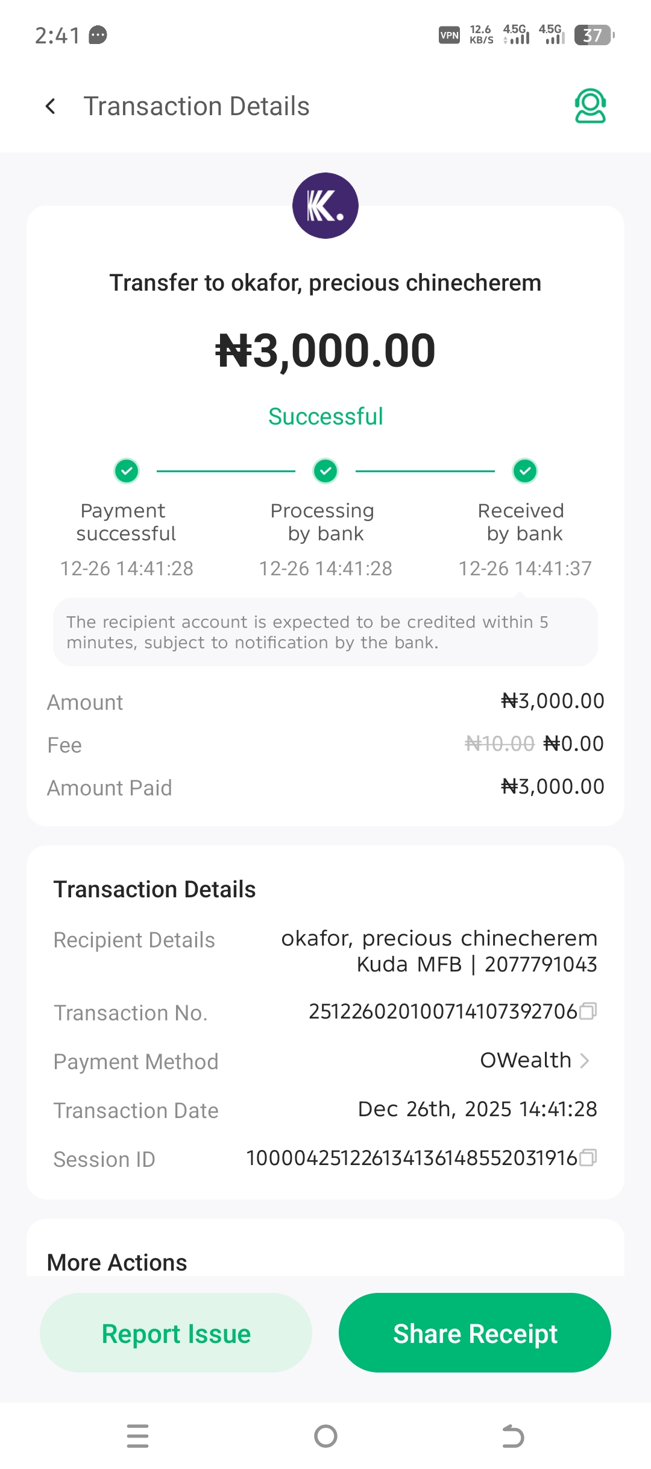Expand the OWealth payment method chevron
This screenshot has height=1469, width=651.
[x=584, y=1060]
